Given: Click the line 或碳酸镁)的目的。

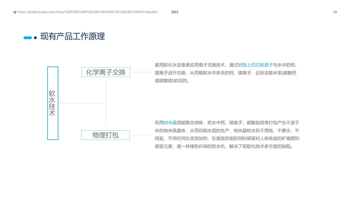Looking at the screenshot, I should pyautogui.click(x=172, y=81).
